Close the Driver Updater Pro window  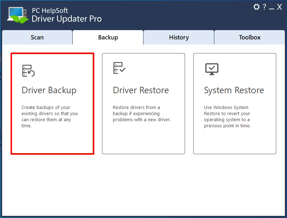pyautogui.click(x=279, y=7)
